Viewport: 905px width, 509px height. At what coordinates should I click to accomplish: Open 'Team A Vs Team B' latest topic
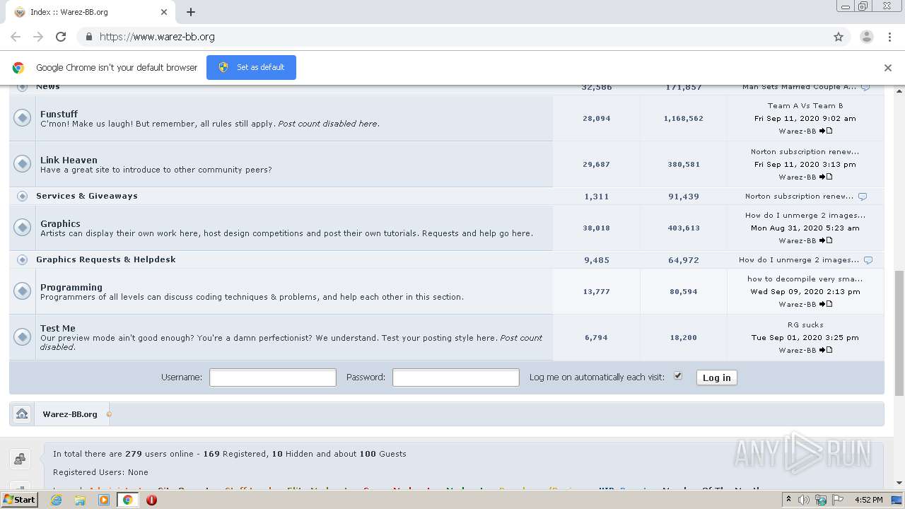click(805, 105)
